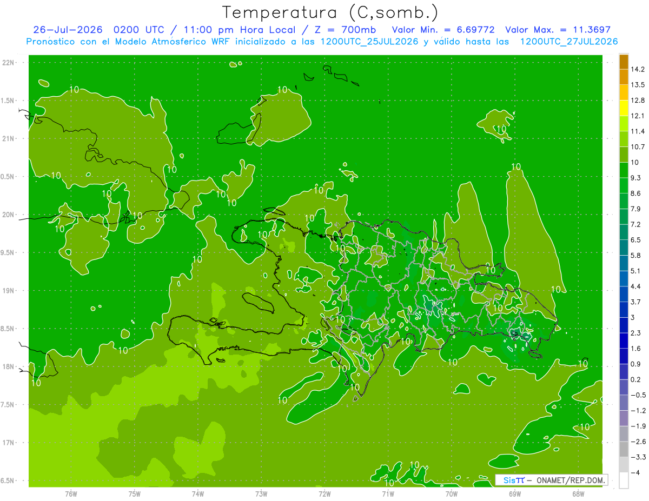This screenshot has width=649, height=501.
Task: Click the "Sistt – ONAMET/REP.DOM." logo box
Action: (x=552, y=480)
